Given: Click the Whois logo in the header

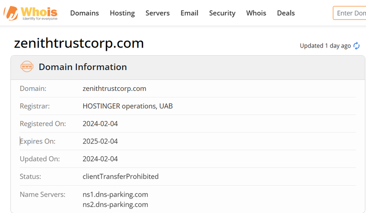Looking at the screenshot, I should 31,13.
